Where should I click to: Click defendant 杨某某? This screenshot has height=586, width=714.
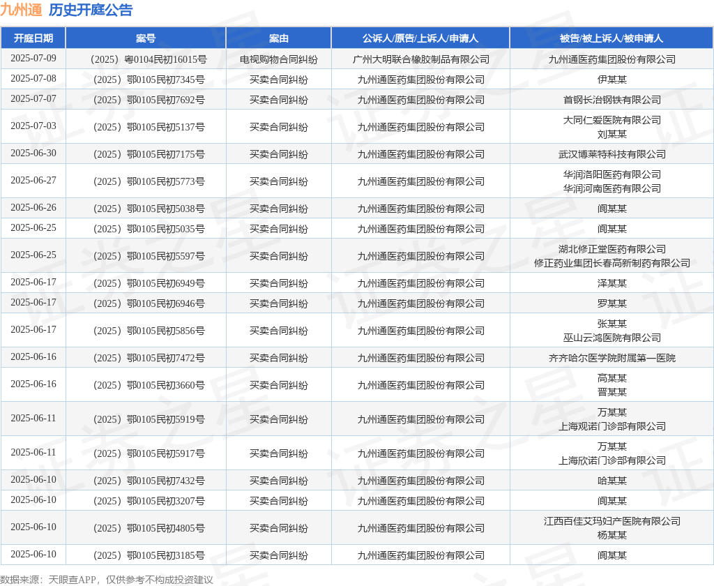point(612,535)
